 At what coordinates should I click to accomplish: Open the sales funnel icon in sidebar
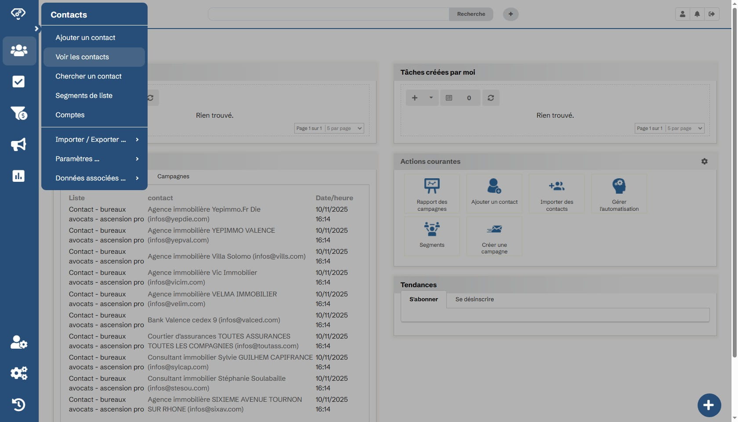(x=18, y=113)
